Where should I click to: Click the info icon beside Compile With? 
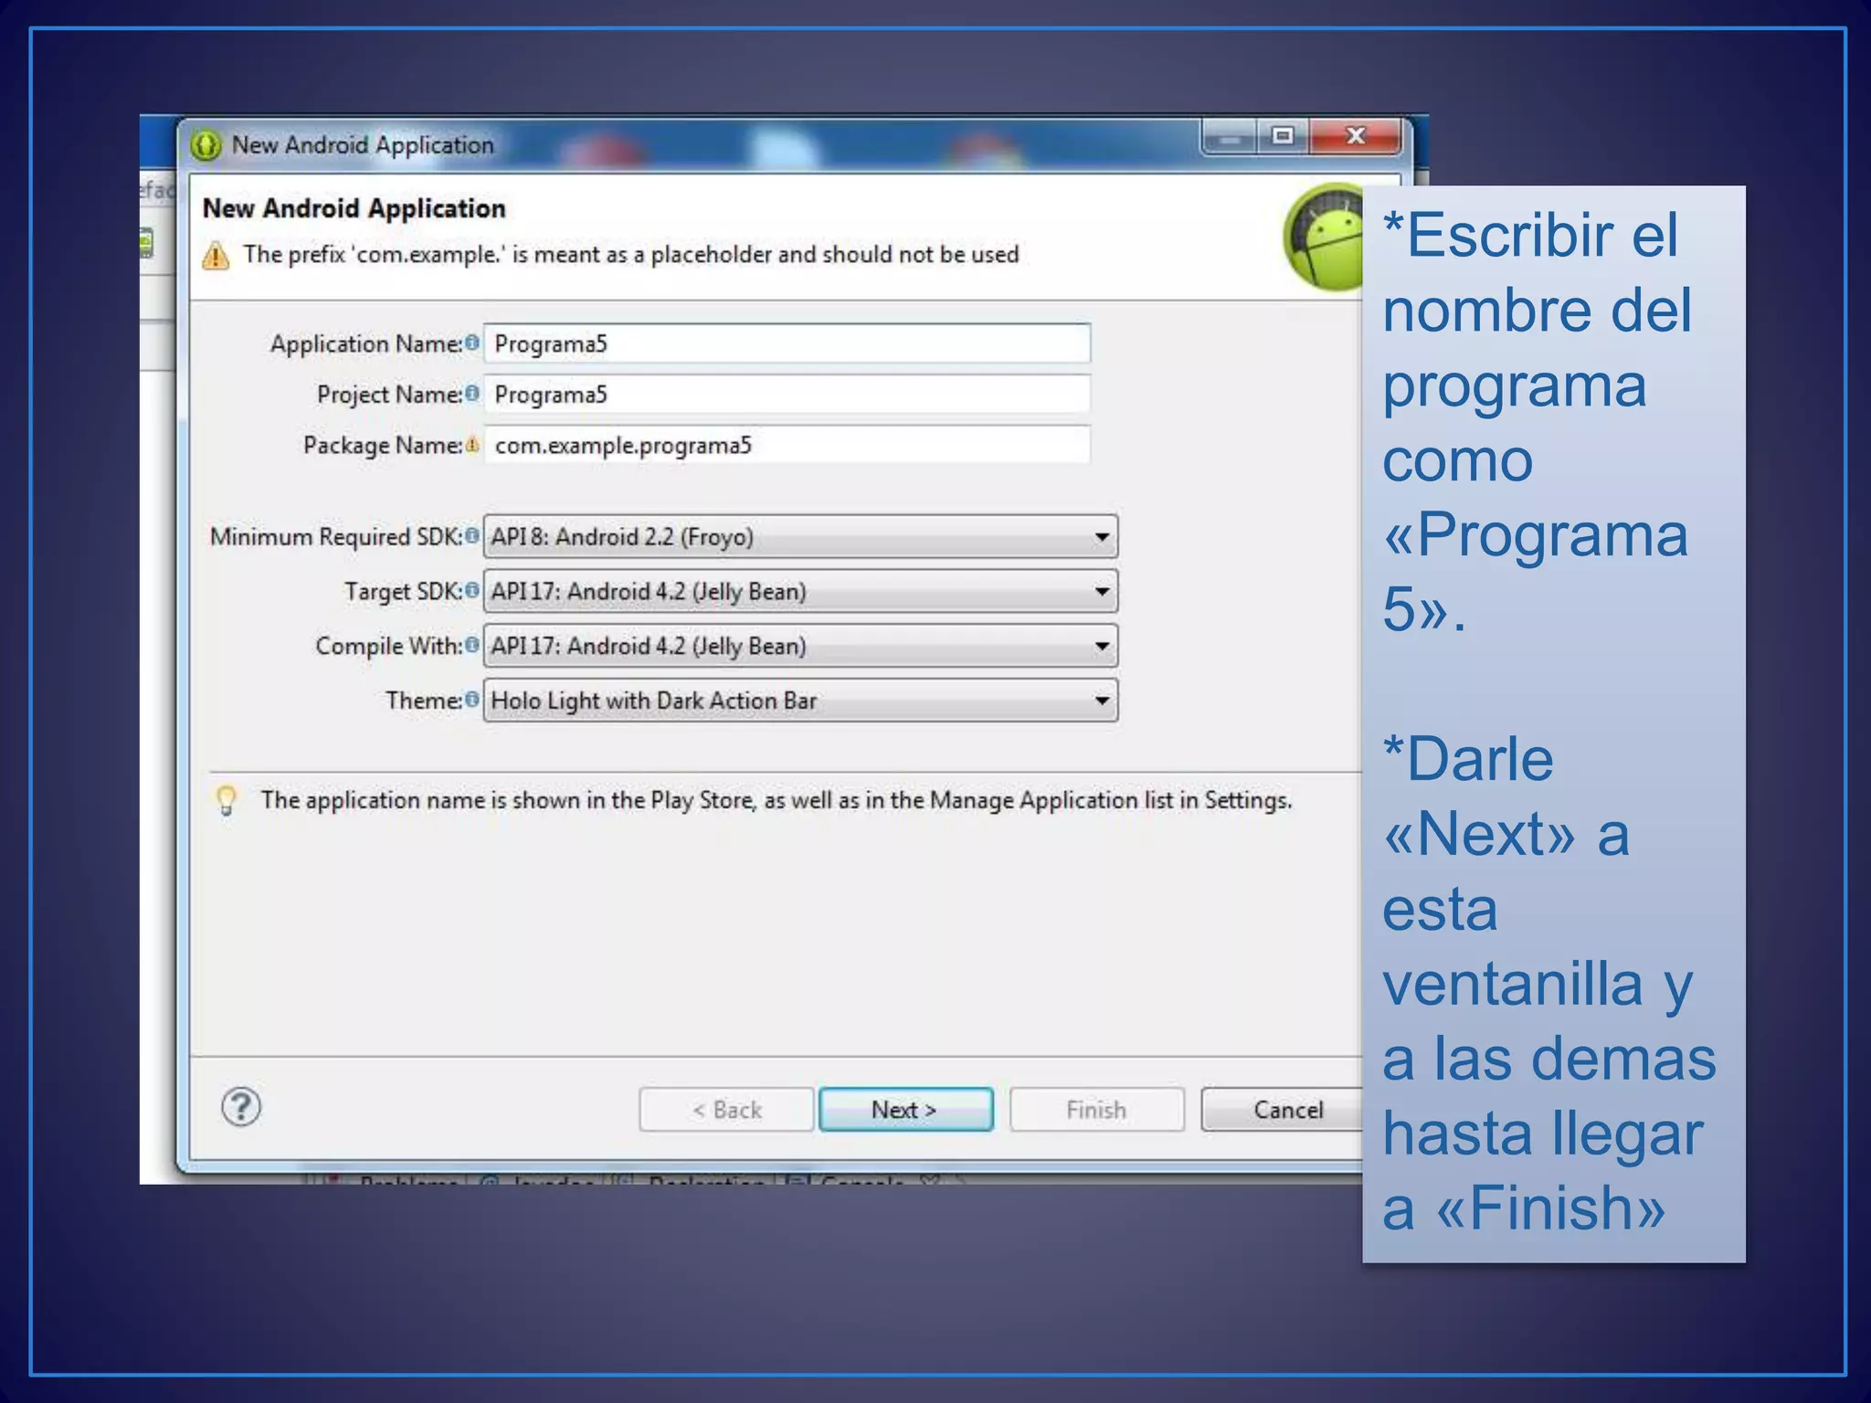[x=471, y=645]
